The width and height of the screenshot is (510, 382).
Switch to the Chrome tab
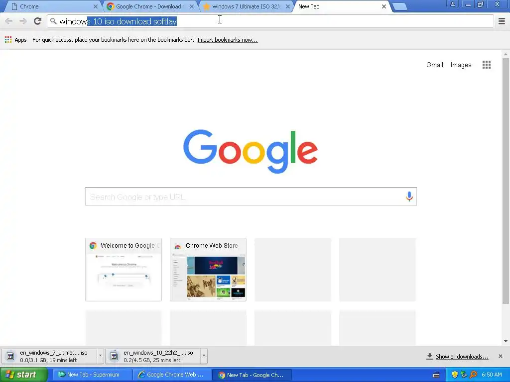[52, 6]
